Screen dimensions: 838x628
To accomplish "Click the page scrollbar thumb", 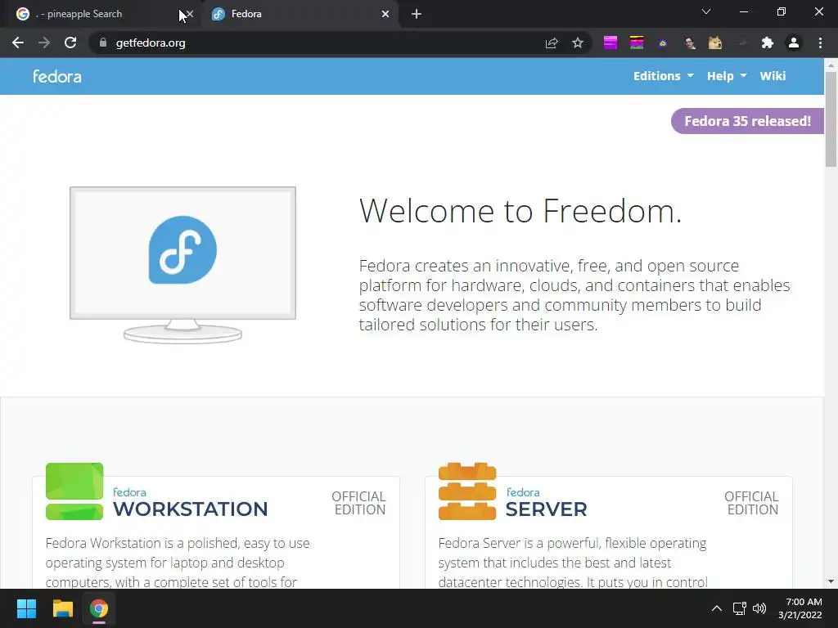I will click(831, 119).
